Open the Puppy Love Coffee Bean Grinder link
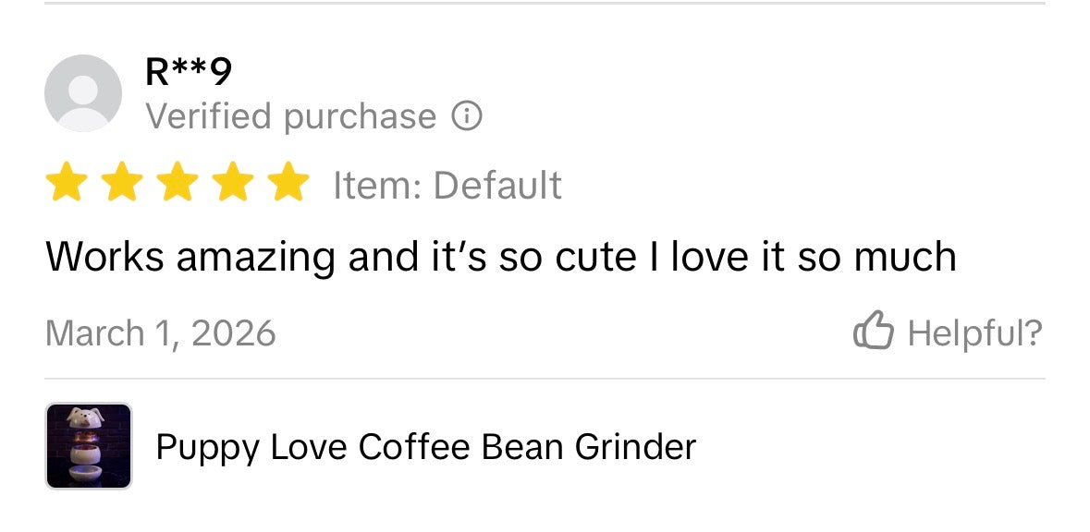The width and height of the screenshot is (1090, 532). click(425, 447)
